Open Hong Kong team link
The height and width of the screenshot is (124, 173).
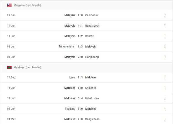pyautogui.click(x=92, y=57)
